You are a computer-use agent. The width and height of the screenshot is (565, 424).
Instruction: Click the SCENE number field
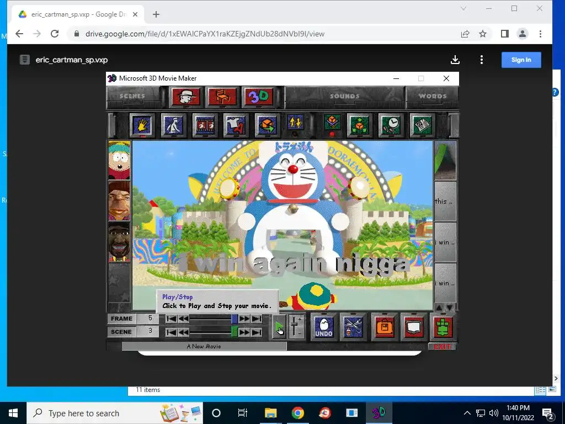pyautogui.click(x=150, y=331)
